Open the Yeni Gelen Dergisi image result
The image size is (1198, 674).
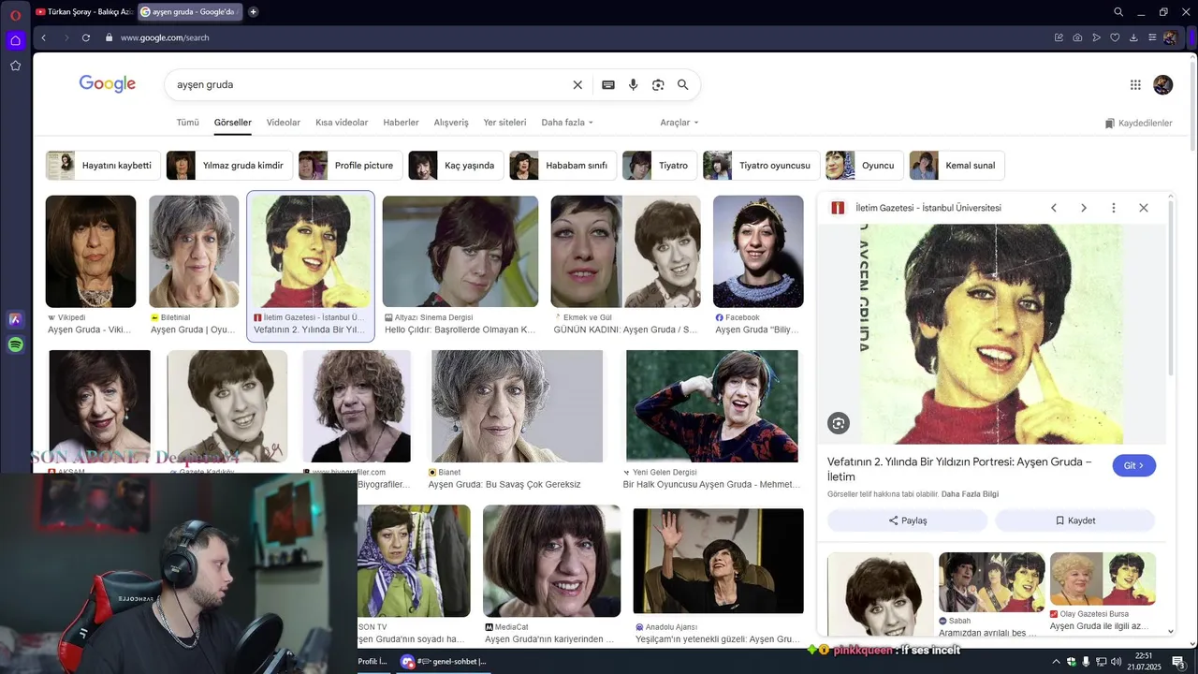pos(712,406)
